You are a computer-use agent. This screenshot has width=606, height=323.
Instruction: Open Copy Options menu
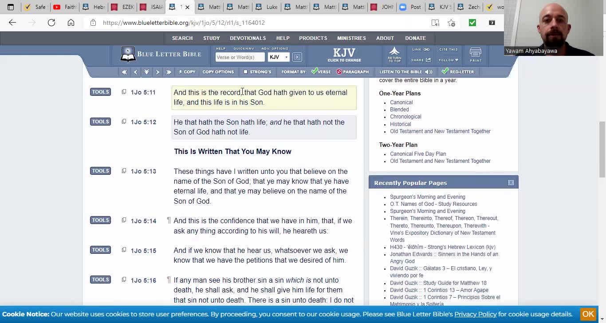218,72
